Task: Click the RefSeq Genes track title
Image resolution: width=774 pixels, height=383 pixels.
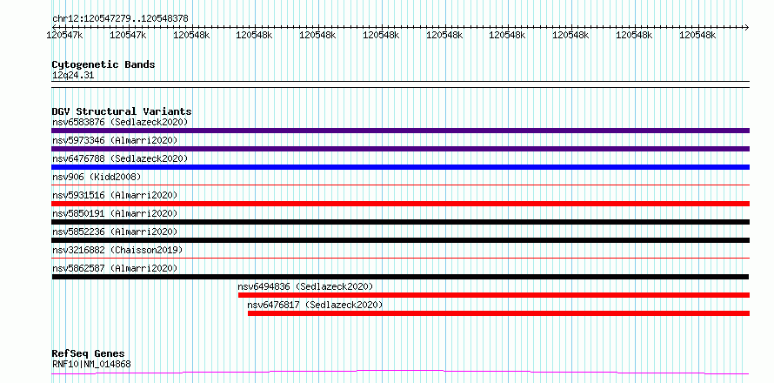Action: tap(89, 354)
